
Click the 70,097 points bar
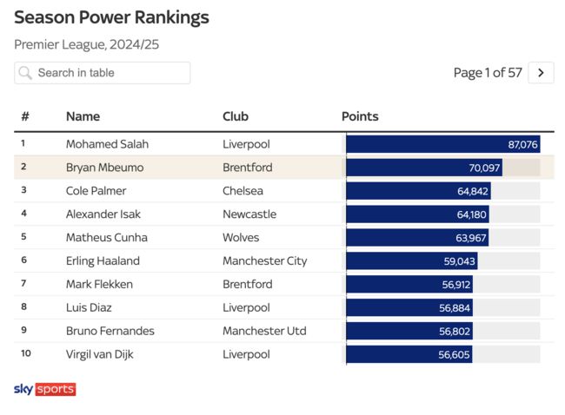pos(424,168)
